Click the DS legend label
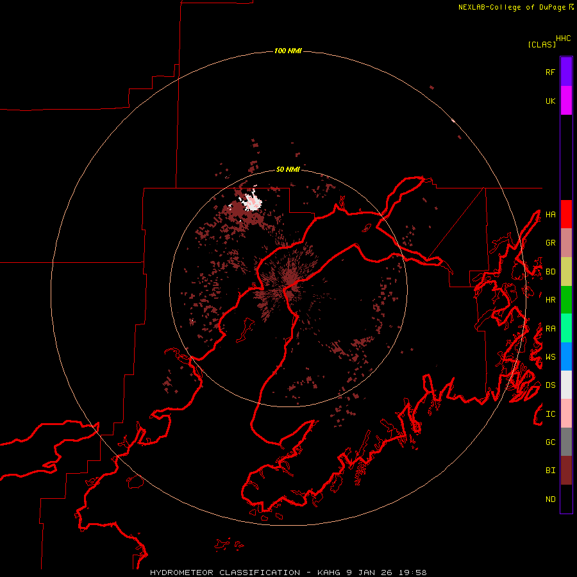577x577 pixels. pyautogui.click(x=550, y=385)
